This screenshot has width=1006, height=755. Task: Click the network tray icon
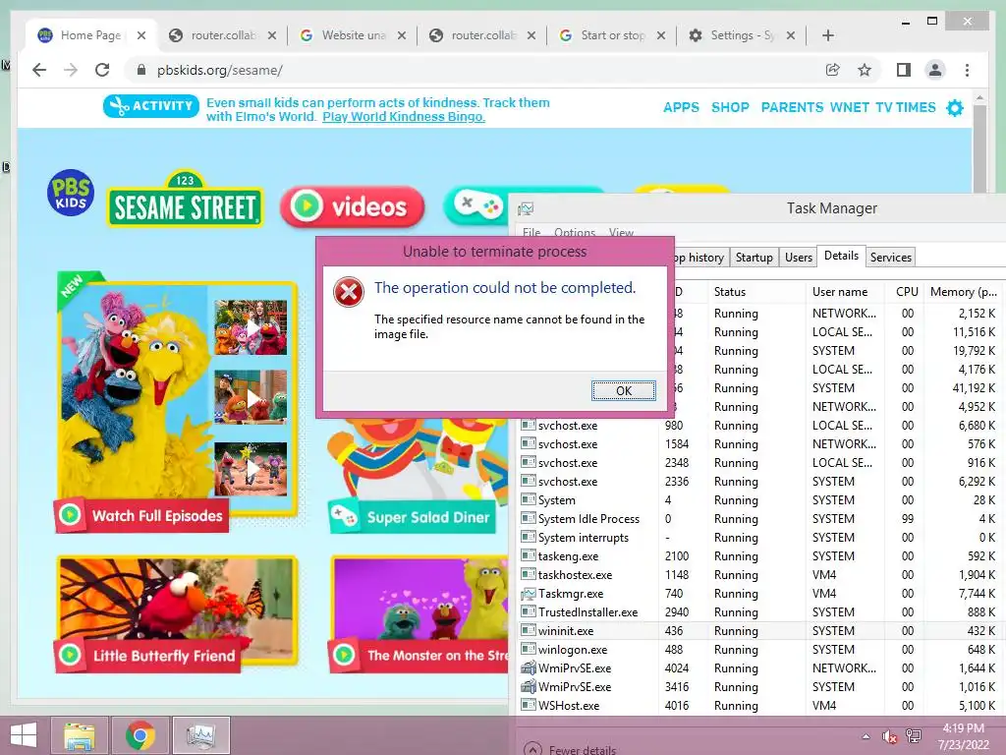click(x=913, y=736)
